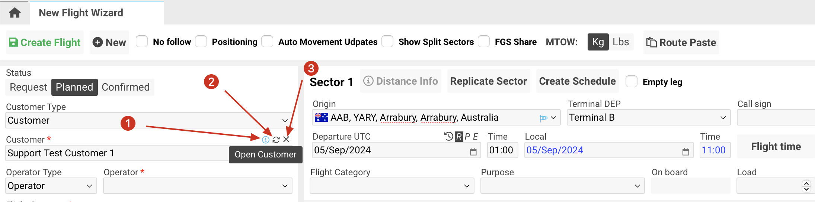The width and height of the screenshot is (815, 202).
Task: Click the windsock icon in Origin field
Action: click(x=543, y=118)
